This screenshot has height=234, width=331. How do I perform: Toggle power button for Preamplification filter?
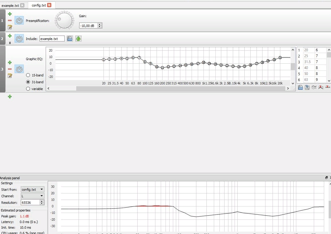pyautogui.click(x=19, y=20)
